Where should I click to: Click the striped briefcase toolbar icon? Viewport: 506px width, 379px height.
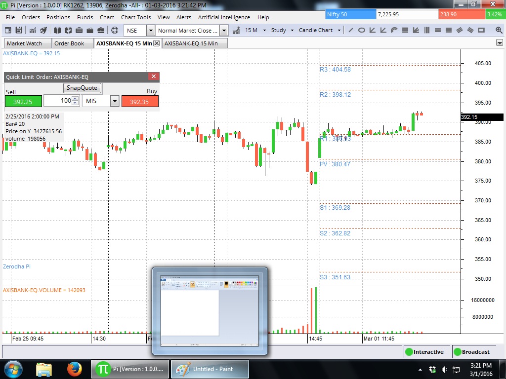79,30
